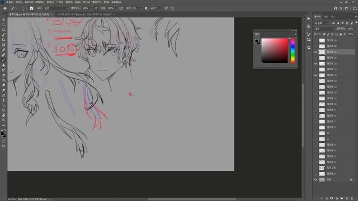The image size is (358, 201).
Task: Open the search magnifier at top right
Action: tap(341, 8)
